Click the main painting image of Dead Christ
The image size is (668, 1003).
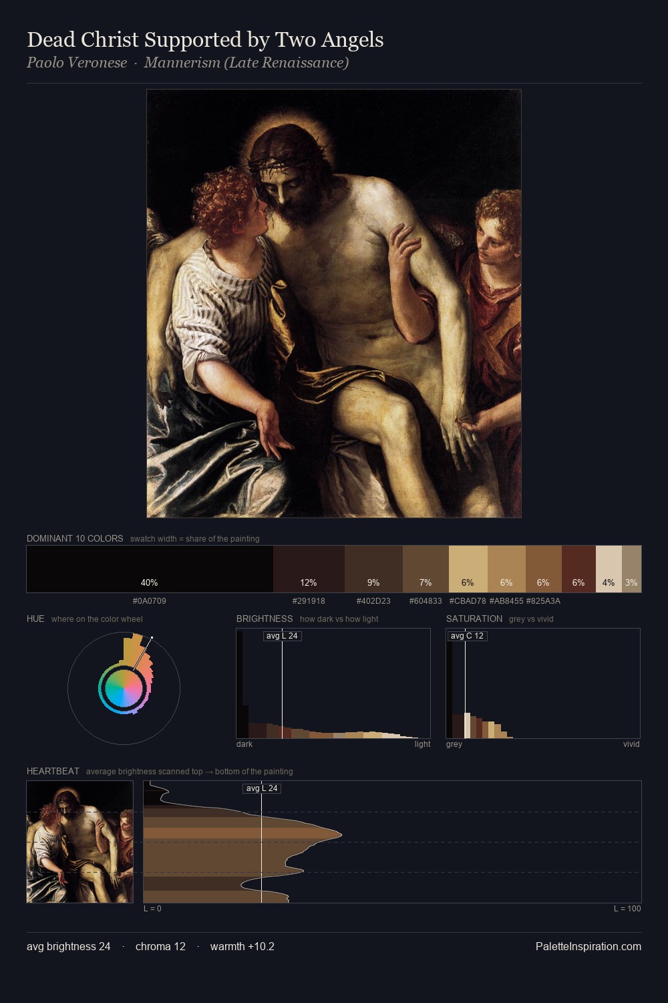coord(334,304)
